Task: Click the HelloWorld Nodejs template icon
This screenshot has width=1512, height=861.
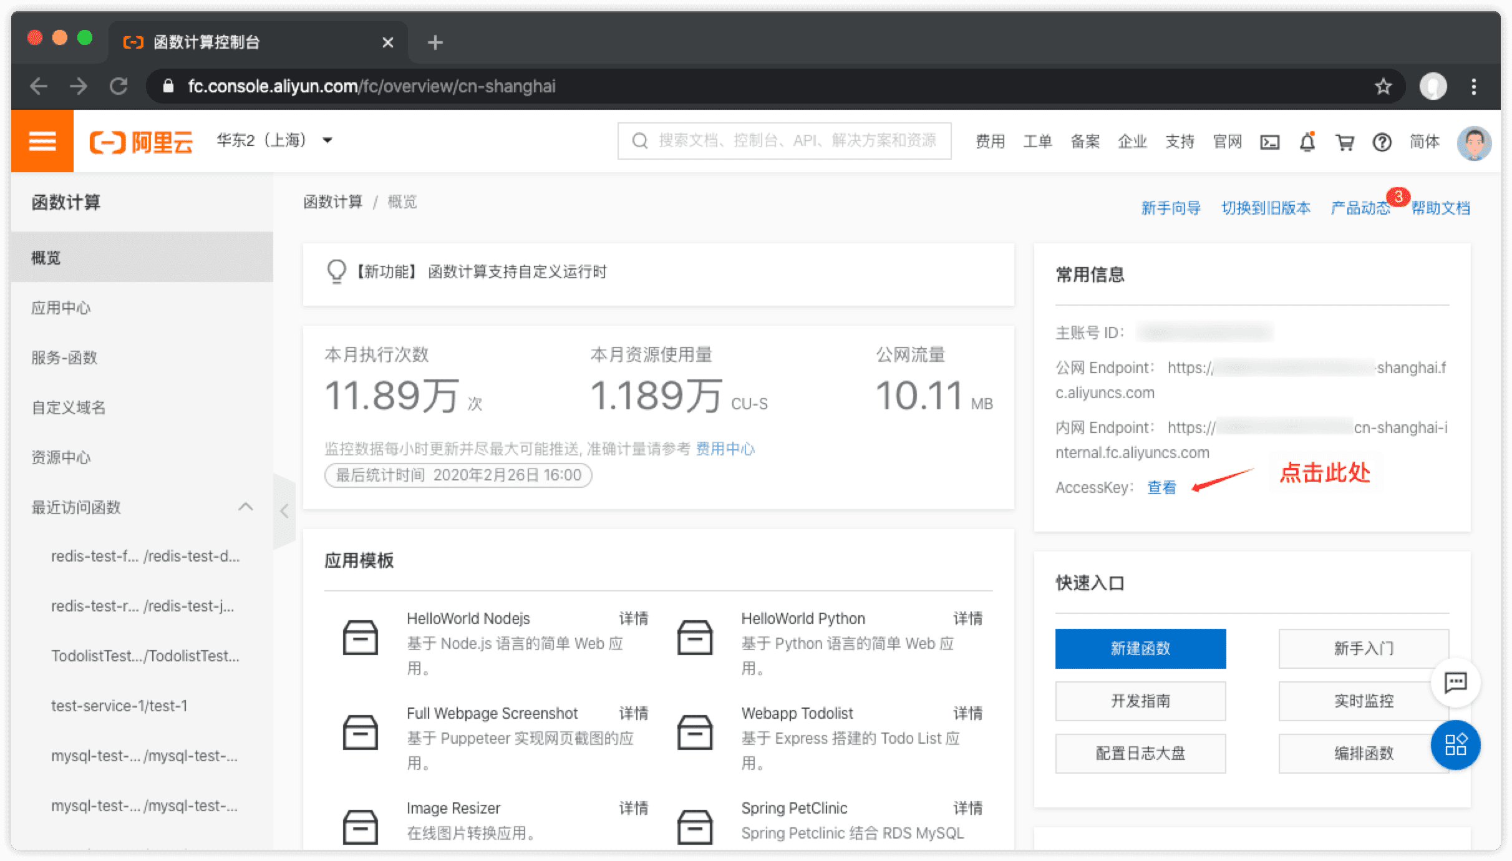Action: [361, 637]
